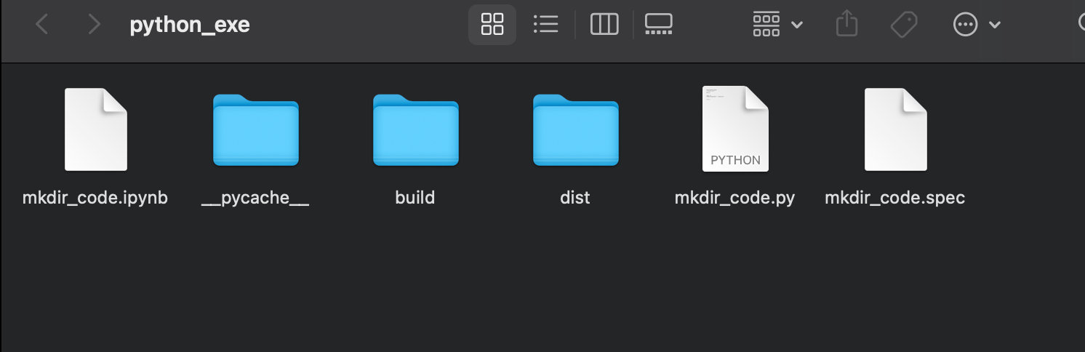Image resolution: width=1085 pixels, height=352 pixels.
Task: Select the mkdir_code.ipynb file icon
Action: coord(96,129)
